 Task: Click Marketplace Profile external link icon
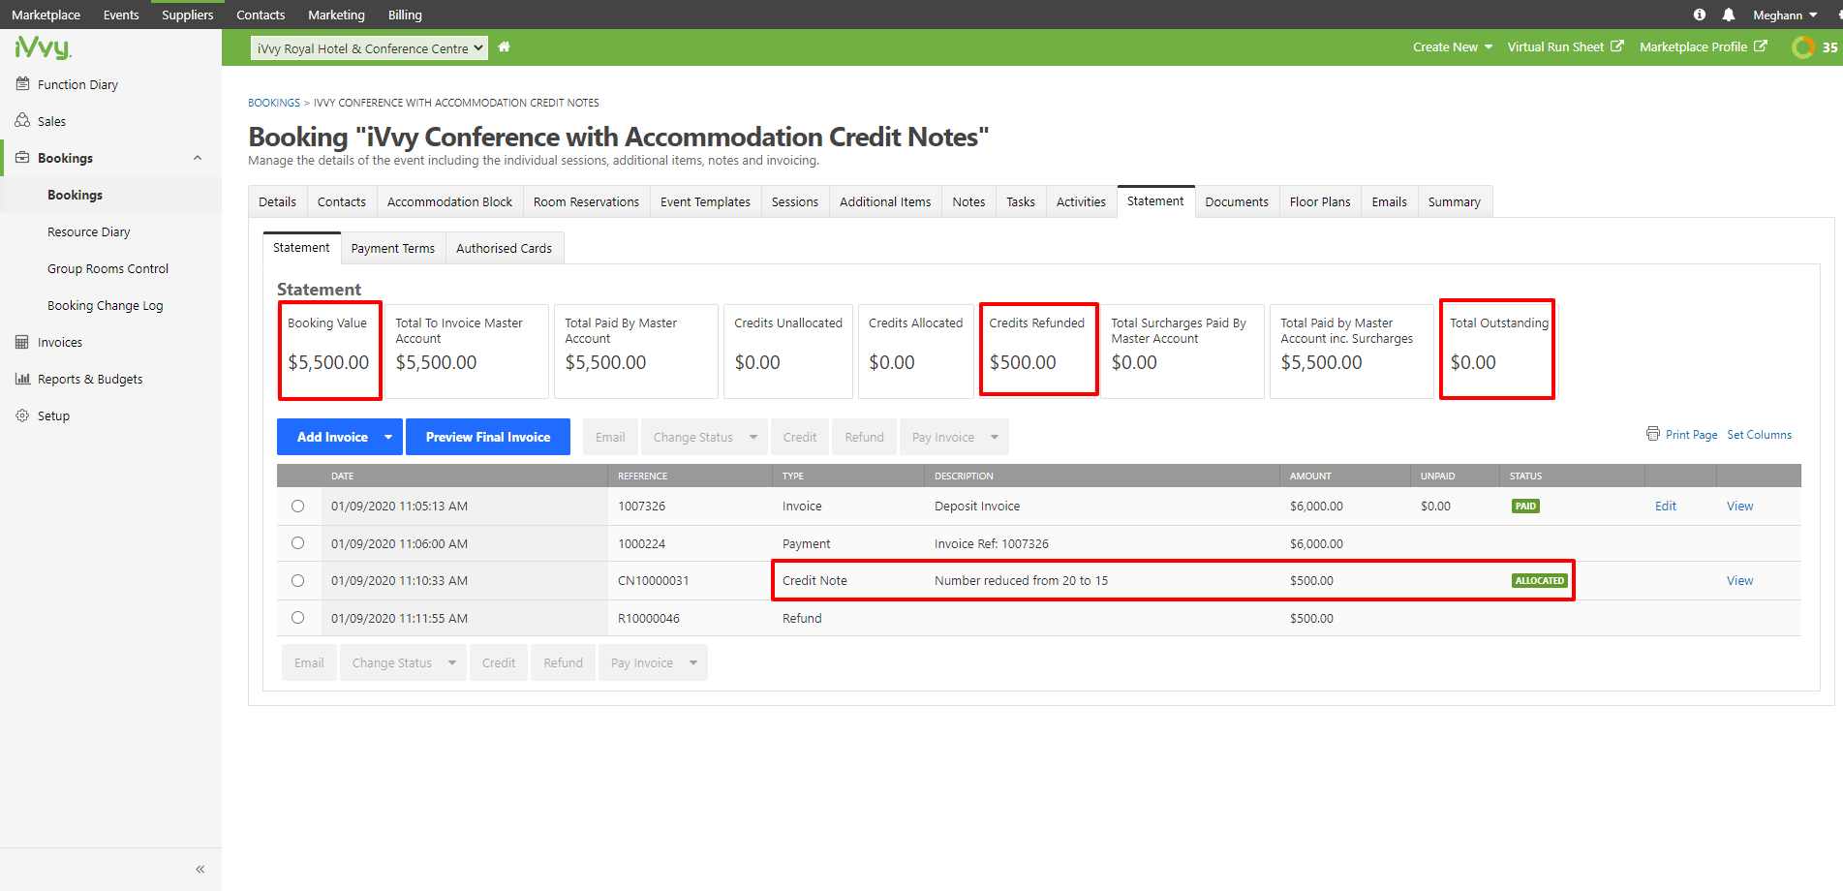click(x=1760, y=46)
